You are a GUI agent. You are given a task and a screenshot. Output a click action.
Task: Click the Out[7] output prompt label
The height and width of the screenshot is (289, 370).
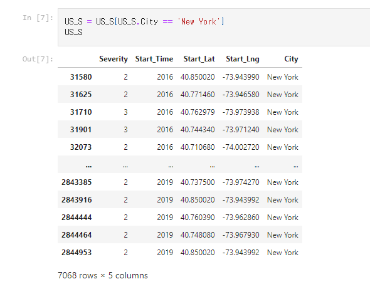[38, 59]
